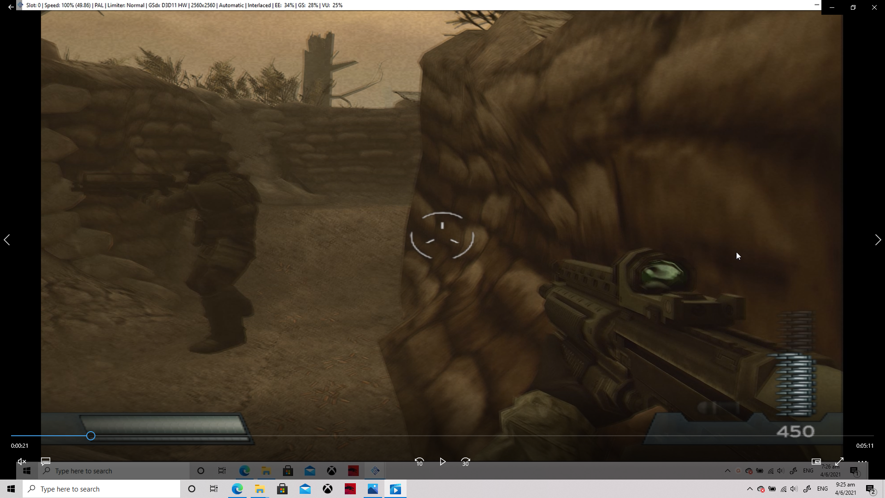885x498 pixels.
Task: Click the elapsed time label 0:00:21
Action: point(20,446)
